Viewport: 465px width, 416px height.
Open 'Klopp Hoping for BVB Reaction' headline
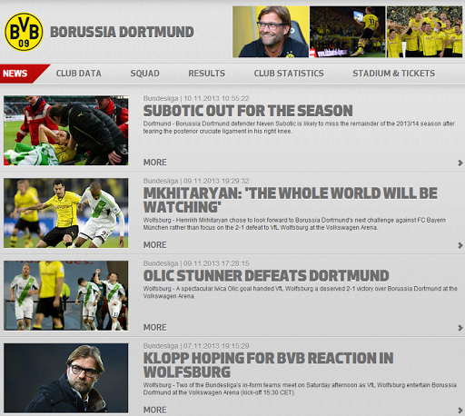point(268,365)
